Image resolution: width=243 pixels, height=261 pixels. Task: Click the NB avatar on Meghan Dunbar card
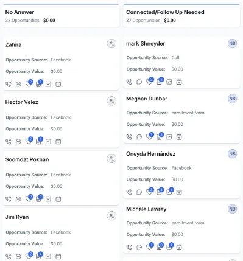232,99
